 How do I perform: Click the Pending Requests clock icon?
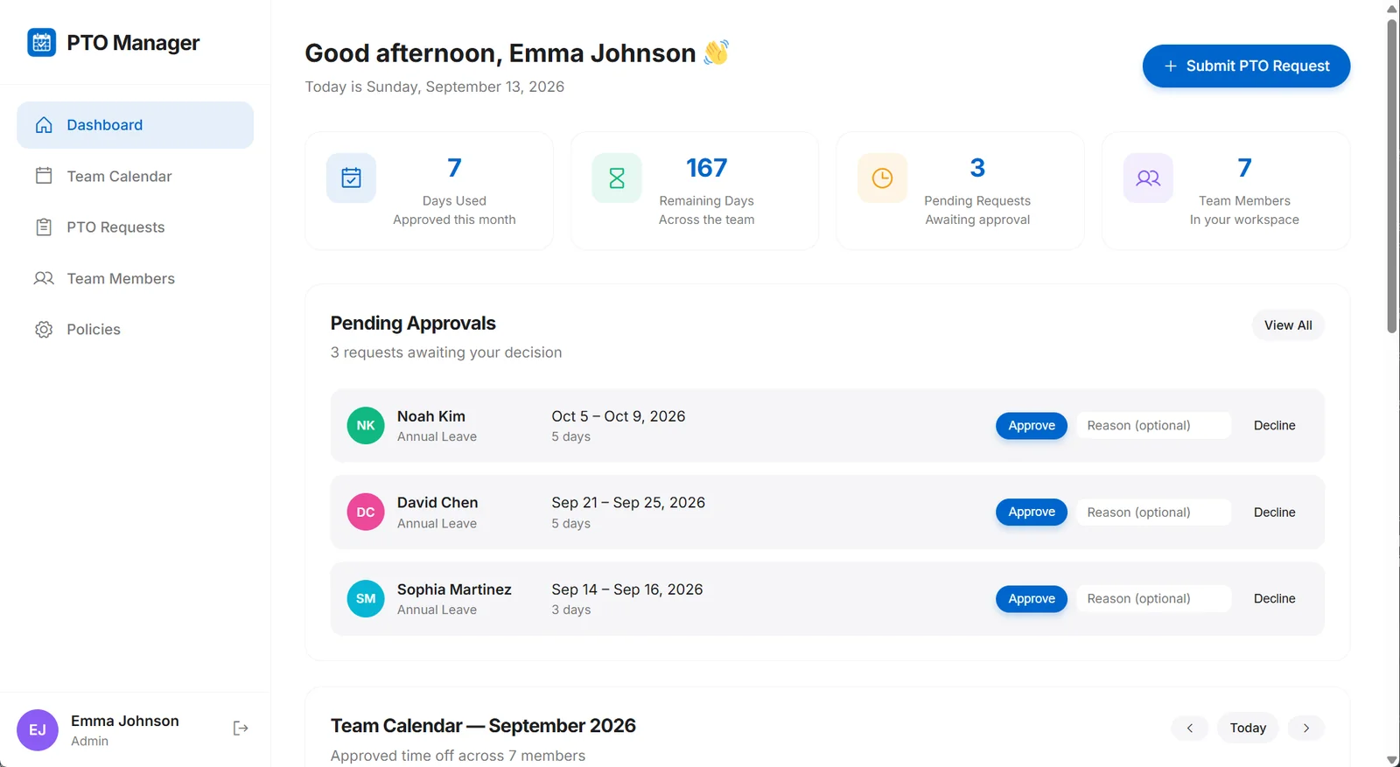coord(882,178)
